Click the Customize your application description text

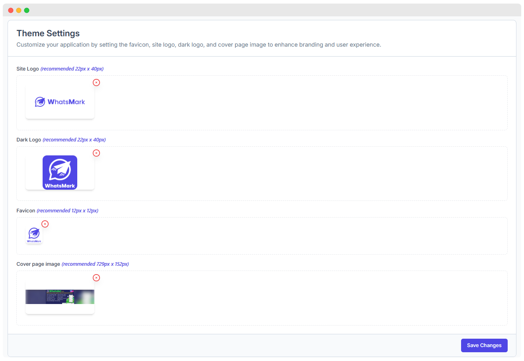(x=199, y=45)
